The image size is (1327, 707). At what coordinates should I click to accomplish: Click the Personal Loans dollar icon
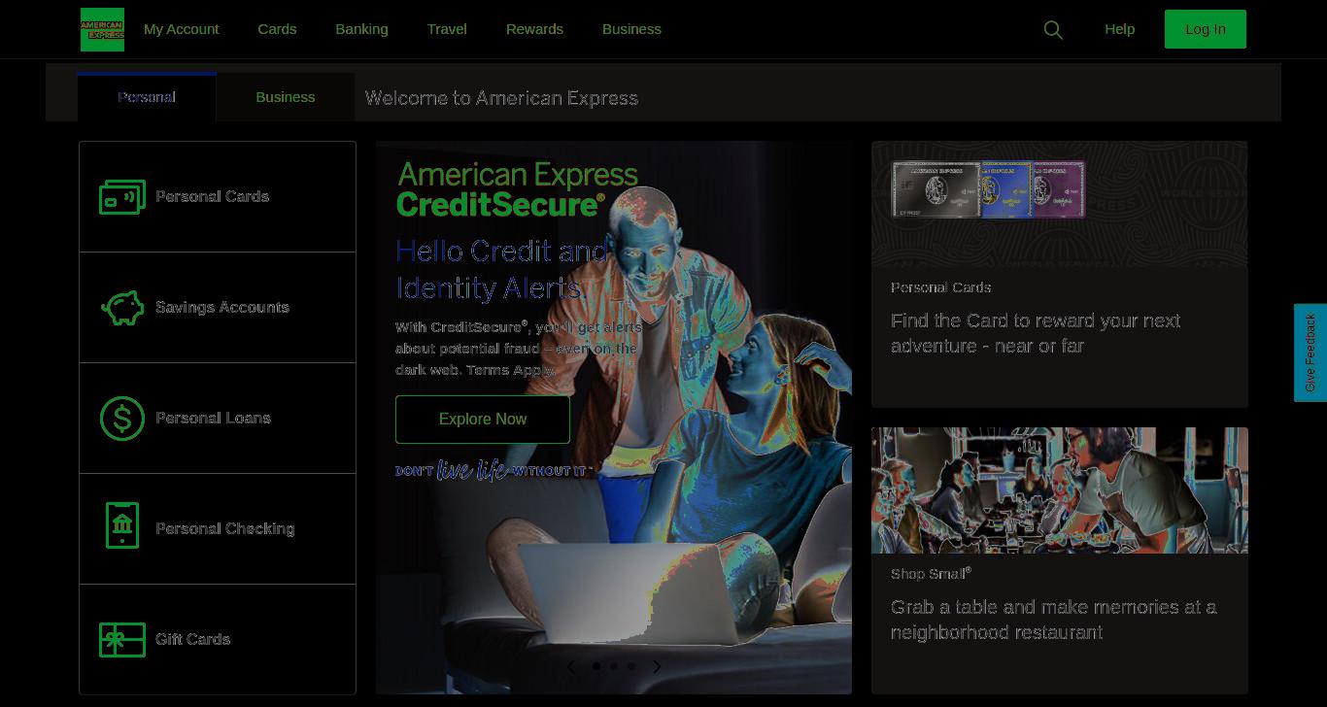[122, 419]
